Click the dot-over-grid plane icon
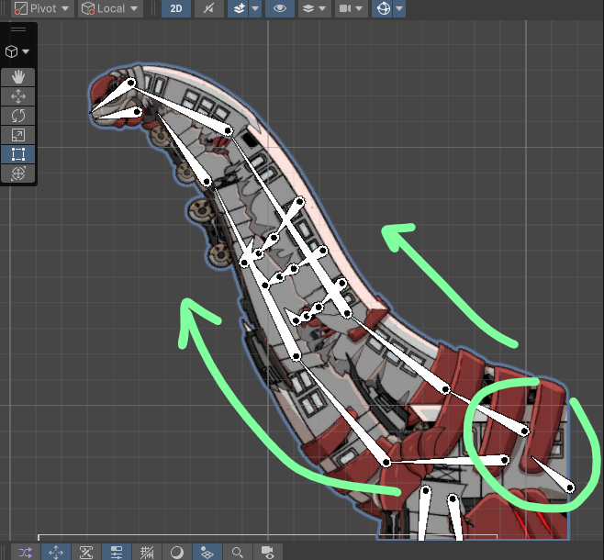 [207, 553]
